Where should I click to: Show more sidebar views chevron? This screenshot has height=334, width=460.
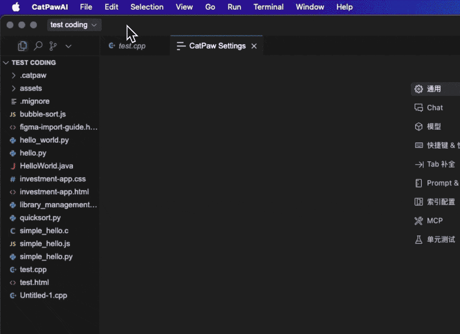click(68, 46)
